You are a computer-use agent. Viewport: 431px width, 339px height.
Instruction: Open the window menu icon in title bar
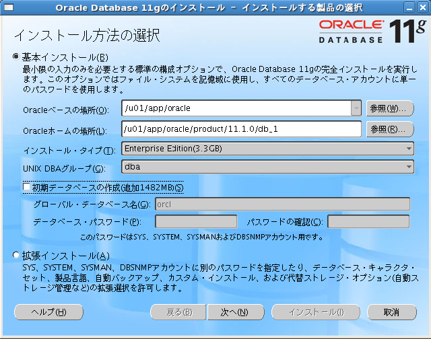click(9, 7)
